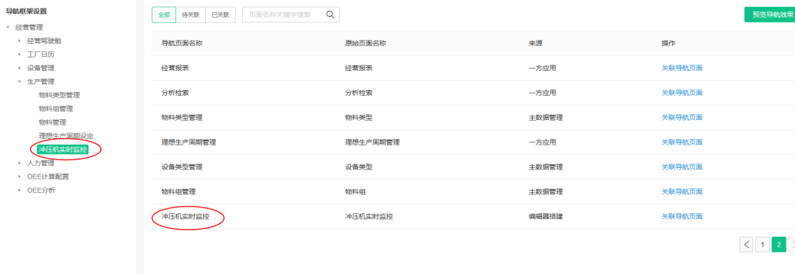The image size is (795, 275).
Task: Select 物料管理 in navigation tree
Action: [x=53, y=123]
